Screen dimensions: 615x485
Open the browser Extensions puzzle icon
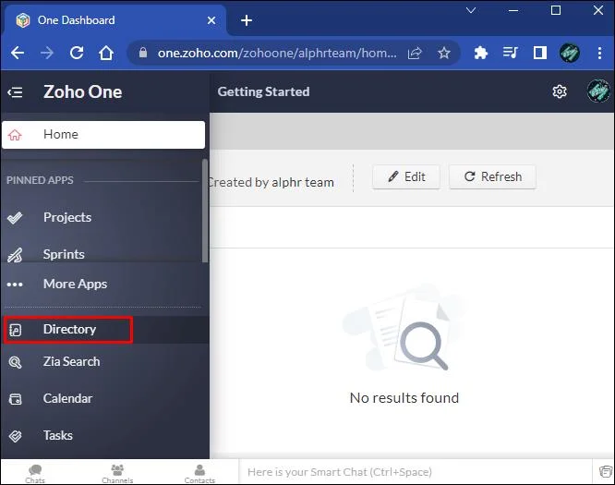(x=480, y=53)
